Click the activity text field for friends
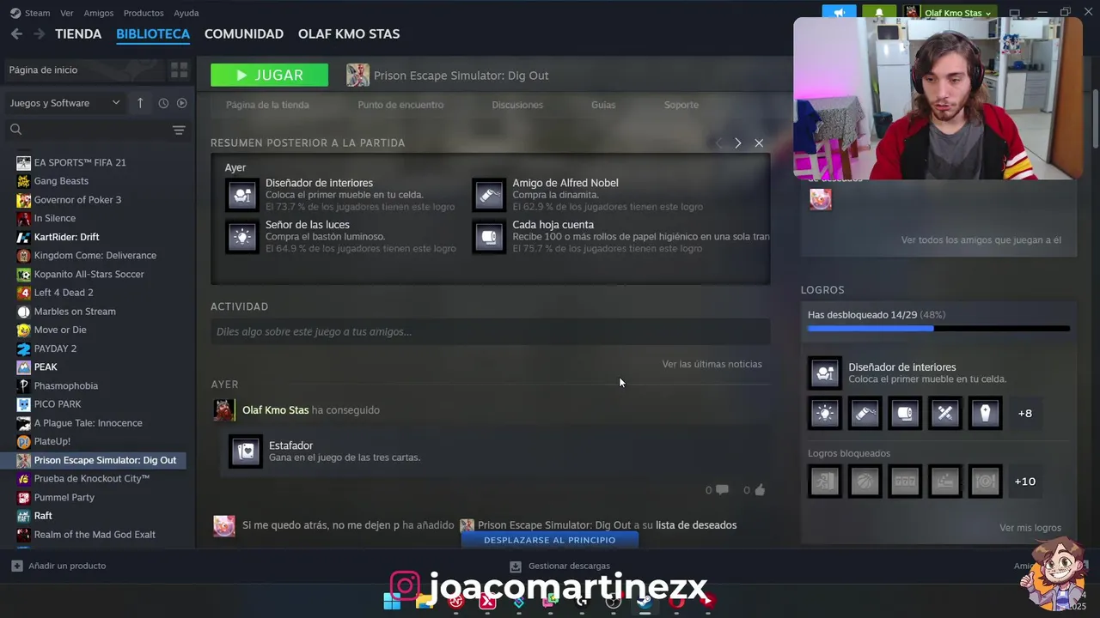Viewport: 1100px width, 618px height. (x=490, y=331)
